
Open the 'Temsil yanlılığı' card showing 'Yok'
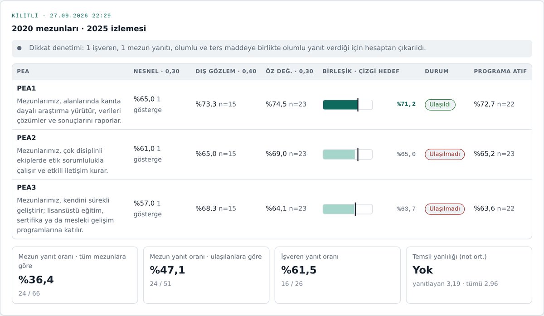[x=469, y=275]
